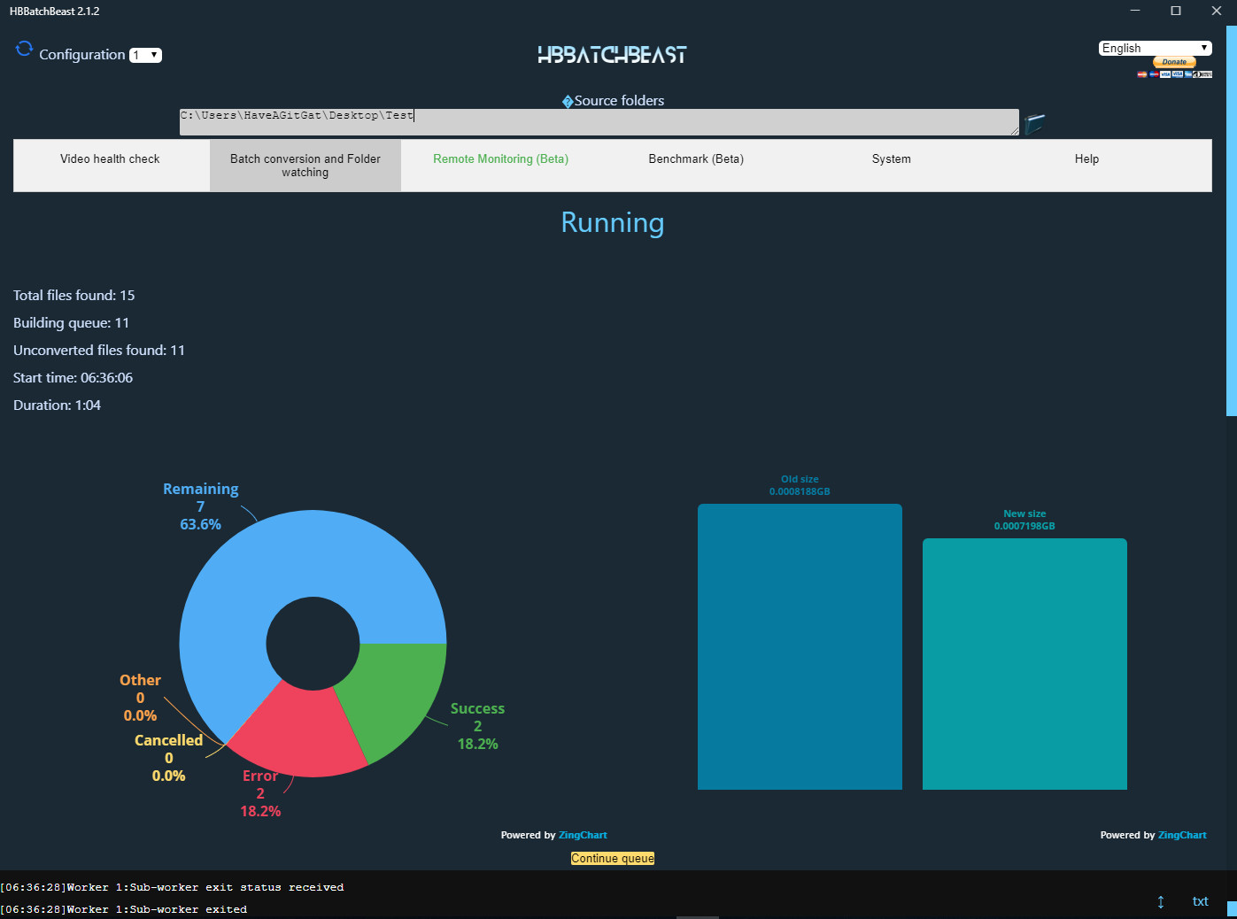Select Batch conversion and Folder watching tab

coord(305,166)
